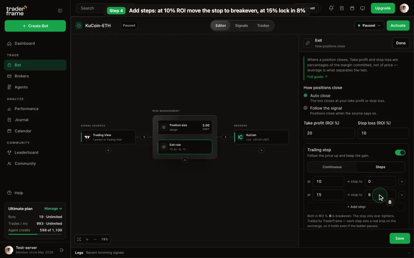Go to Performance analytics
Screen dimensions: 414x258
(35, 109)
